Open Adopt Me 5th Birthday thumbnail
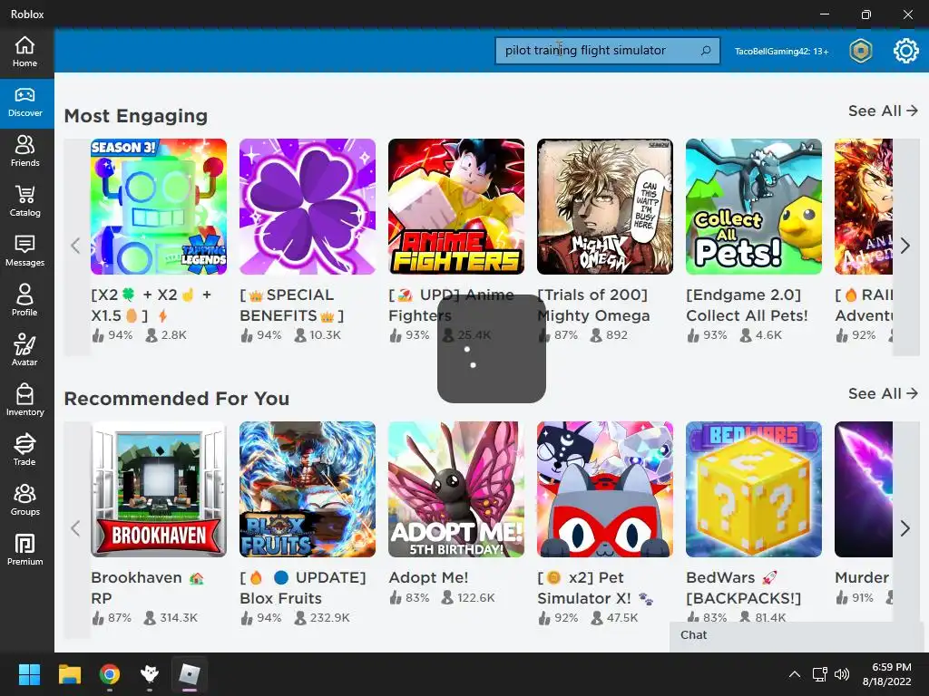 (456, 489)
